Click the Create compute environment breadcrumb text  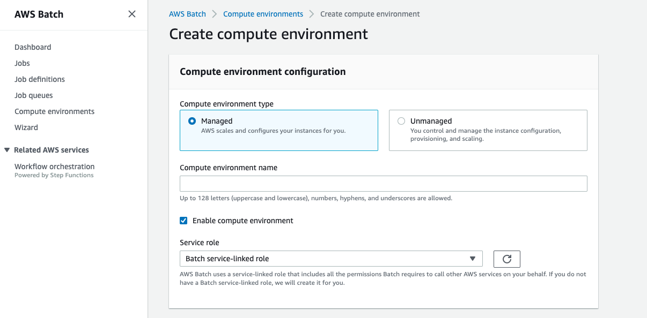[370, 14]
